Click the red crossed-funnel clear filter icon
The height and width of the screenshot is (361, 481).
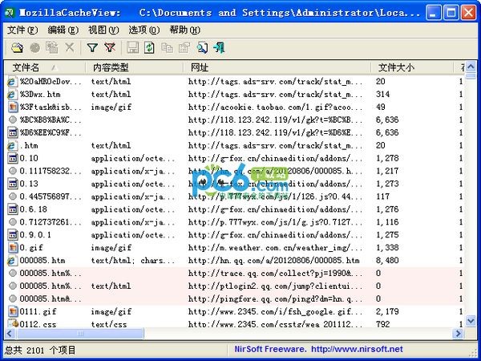(110, 47)
